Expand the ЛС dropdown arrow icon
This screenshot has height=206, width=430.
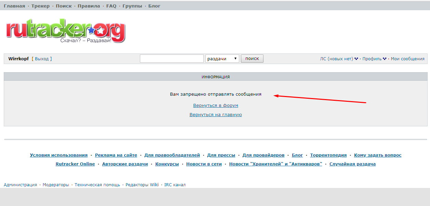click(356, 59)
